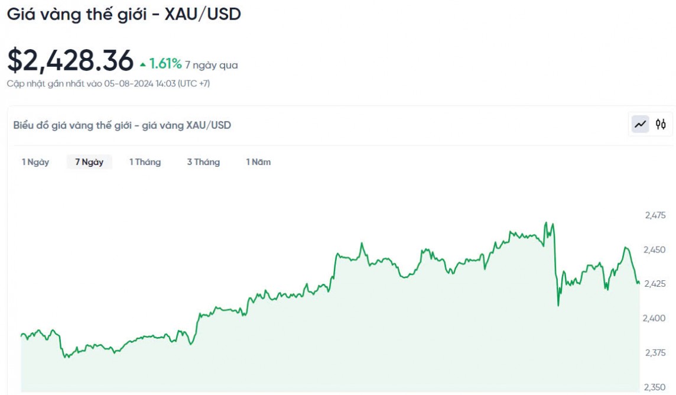Click the $2,428.36 gold price
676x395 pixels.
[70, 61]
